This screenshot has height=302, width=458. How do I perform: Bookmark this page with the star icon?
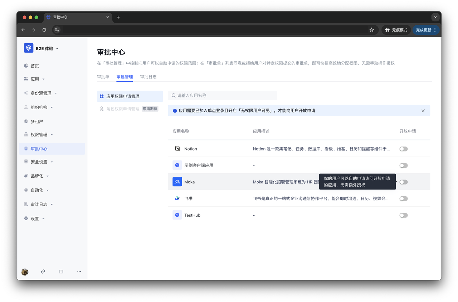371,30
